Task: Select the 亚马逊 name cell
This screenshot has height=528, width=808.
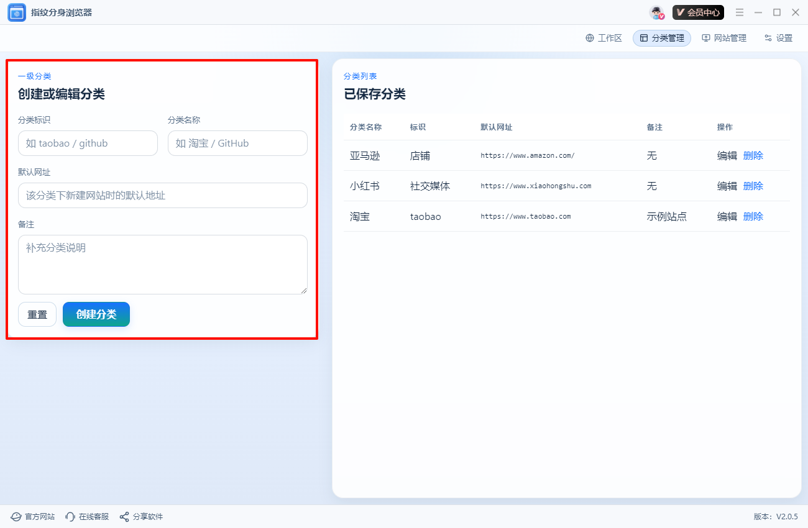Action: [365, 155]
